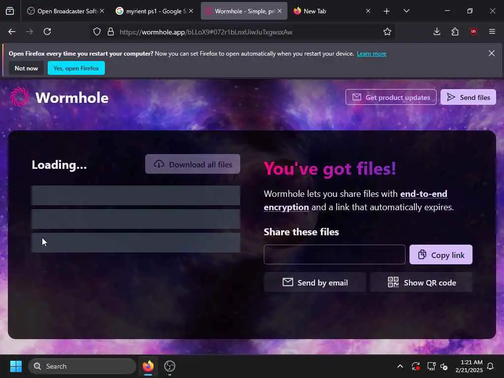Dismiss the Firefox startup notification bar
Screen dimensions: 504x378
pyautogui.click(x=492, y=53)
